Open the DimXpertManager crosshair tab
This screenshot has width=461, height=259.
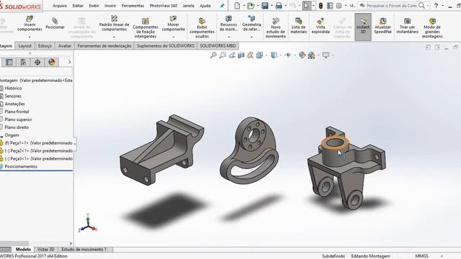tap(37, 62)
